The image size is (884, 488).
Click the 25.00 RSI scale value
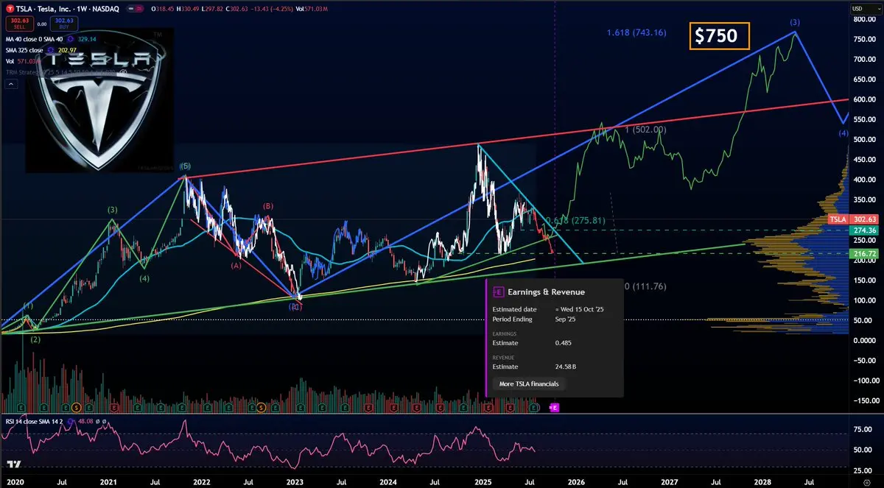tap(861, 470)
